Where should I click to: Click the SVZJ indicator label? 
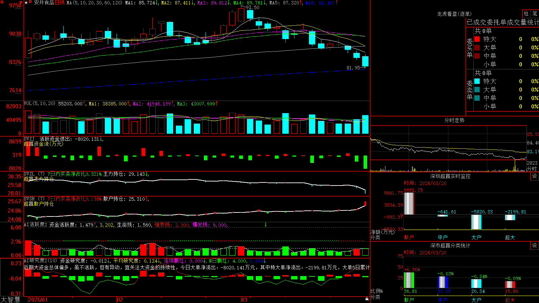(x=29, y=139)
